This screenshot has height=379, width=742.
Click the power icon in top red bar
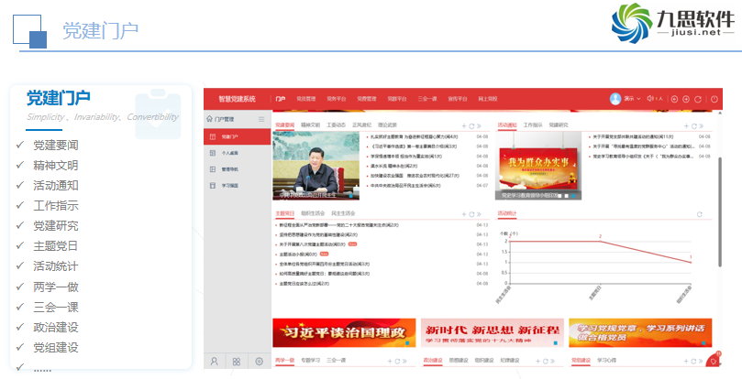[x=714, y=98]
